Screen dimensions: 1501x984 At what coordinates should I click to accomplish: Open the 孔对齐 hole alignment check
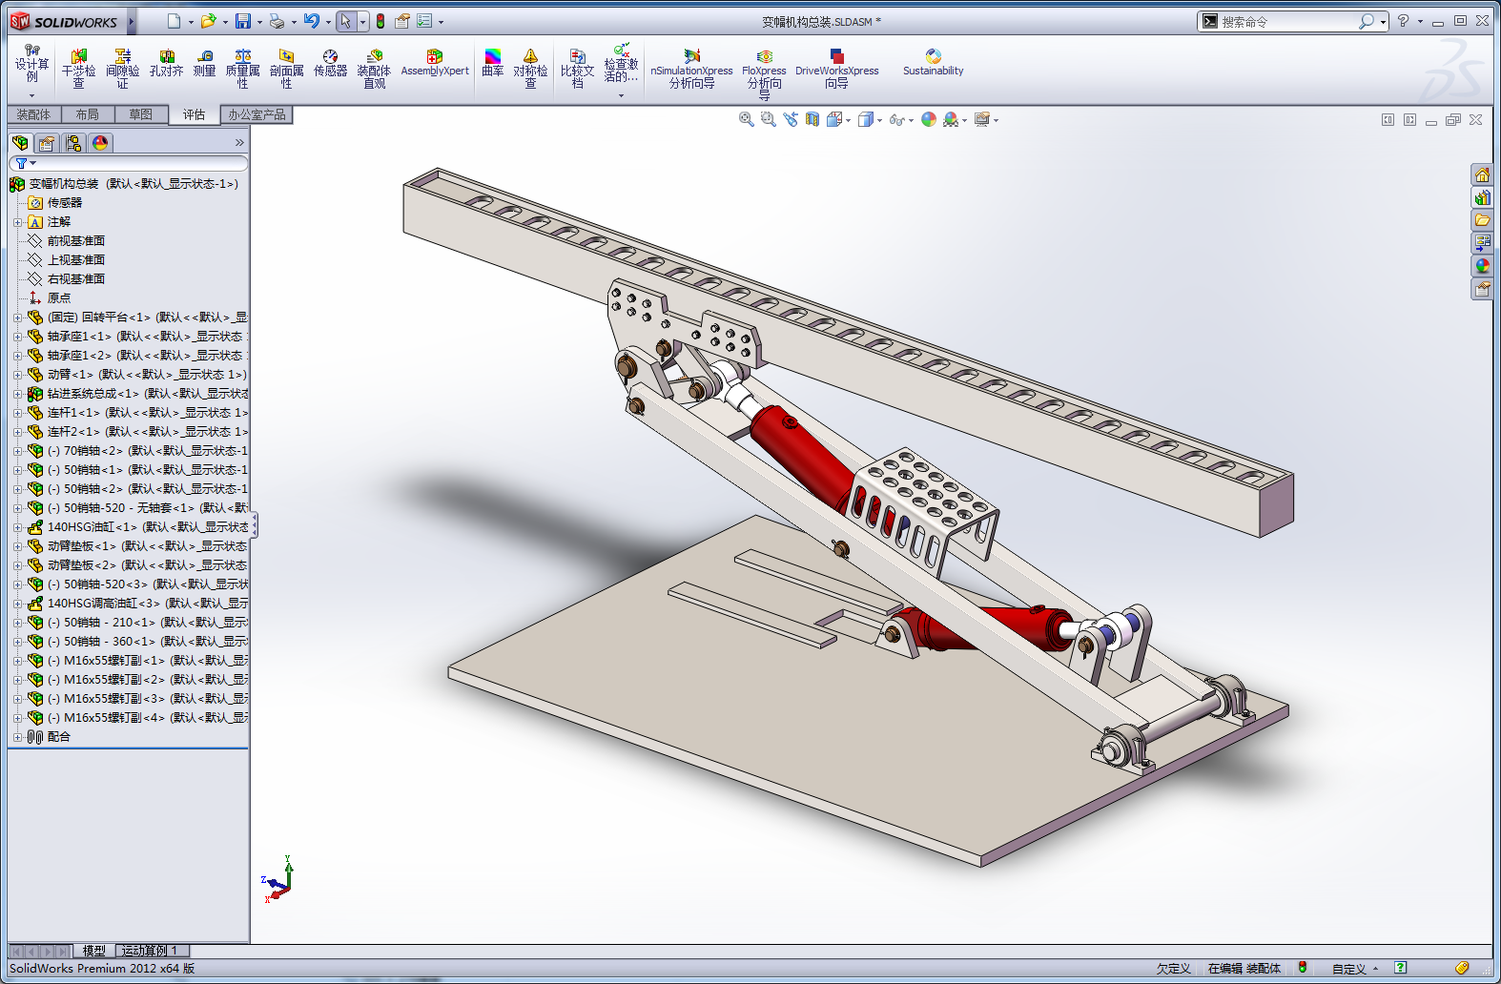[x=166, y=64]
